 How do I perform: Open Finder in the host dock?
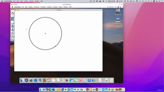41,89
